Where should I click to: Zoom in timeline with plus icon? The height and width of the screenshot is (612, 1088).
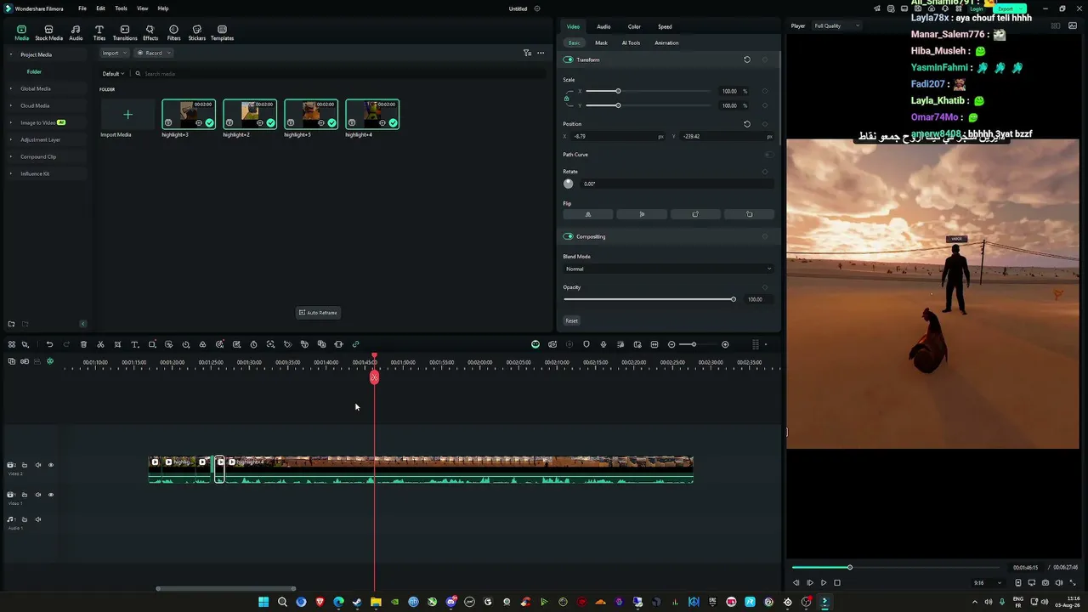[725, 344]
